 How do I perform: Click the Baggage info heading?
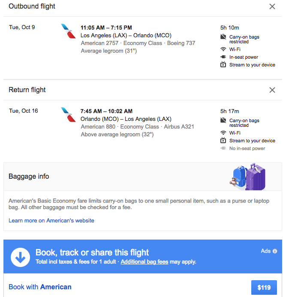click(x=29, y=176)
